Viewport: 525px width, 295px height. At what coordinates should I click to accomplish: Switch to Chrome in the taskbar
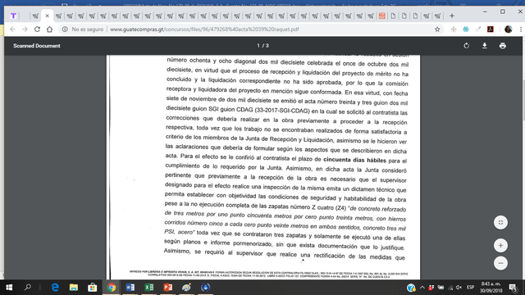click(x=112, y=288)
